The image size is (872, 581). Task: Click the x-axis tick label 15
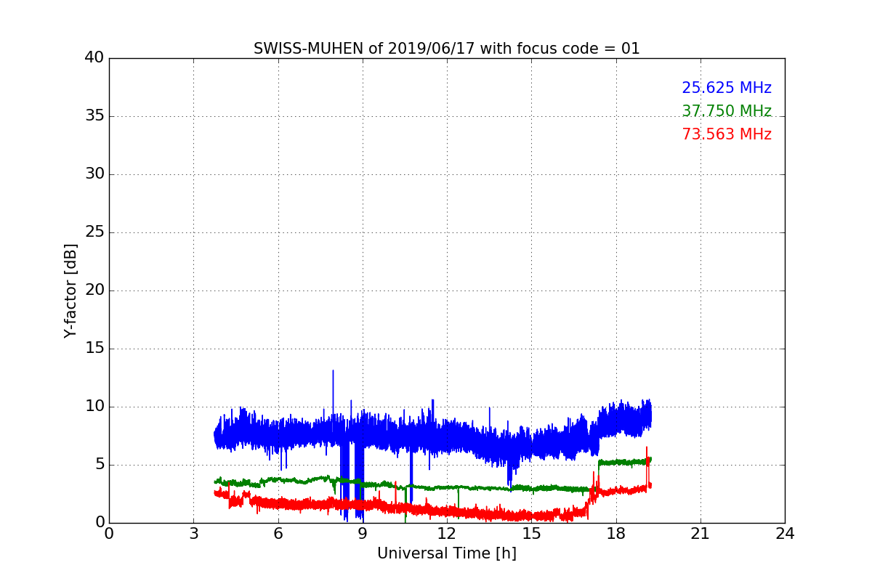(531, 534)
